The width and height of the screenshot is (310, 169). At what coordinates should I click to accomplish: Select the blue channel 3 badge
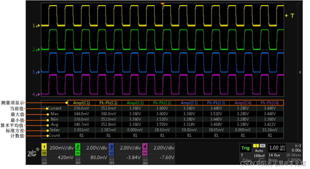[112, 146]
